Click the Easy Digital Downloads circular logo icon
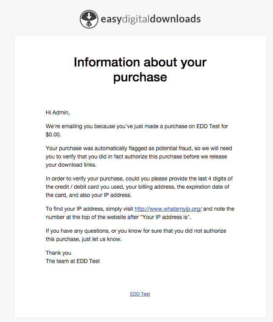The width and height of the screenshot is (273, 322). pyautogui.click(x=89, y=19)
